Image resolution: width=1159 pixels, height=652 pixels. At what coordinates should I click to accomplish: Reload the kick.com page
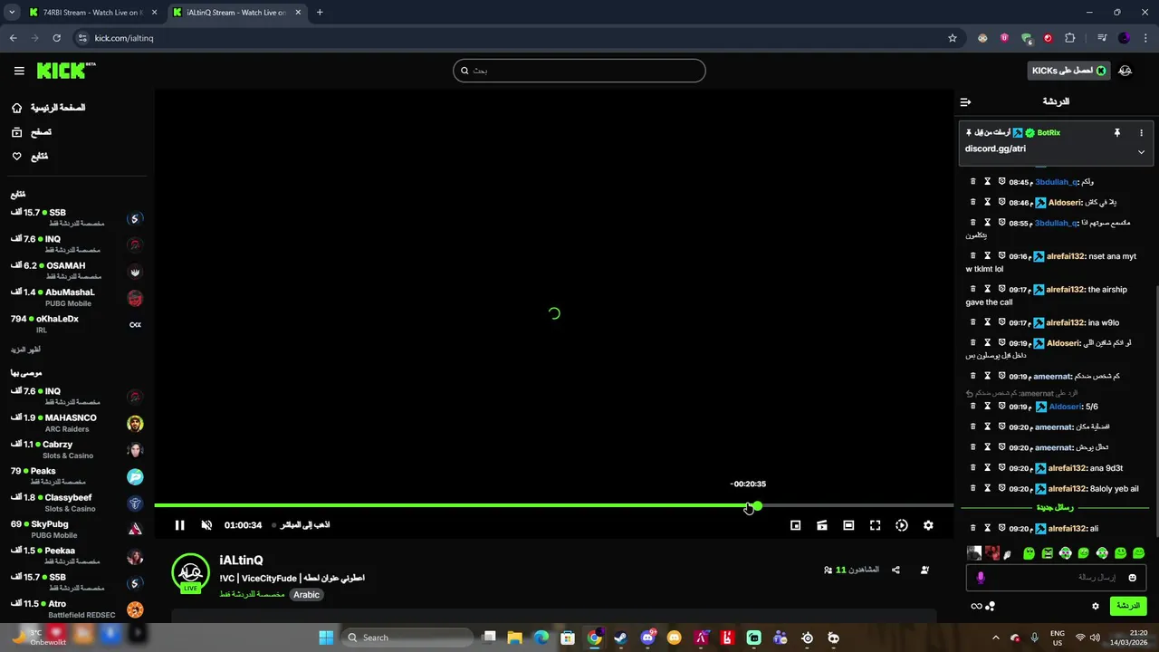point(56,38)
